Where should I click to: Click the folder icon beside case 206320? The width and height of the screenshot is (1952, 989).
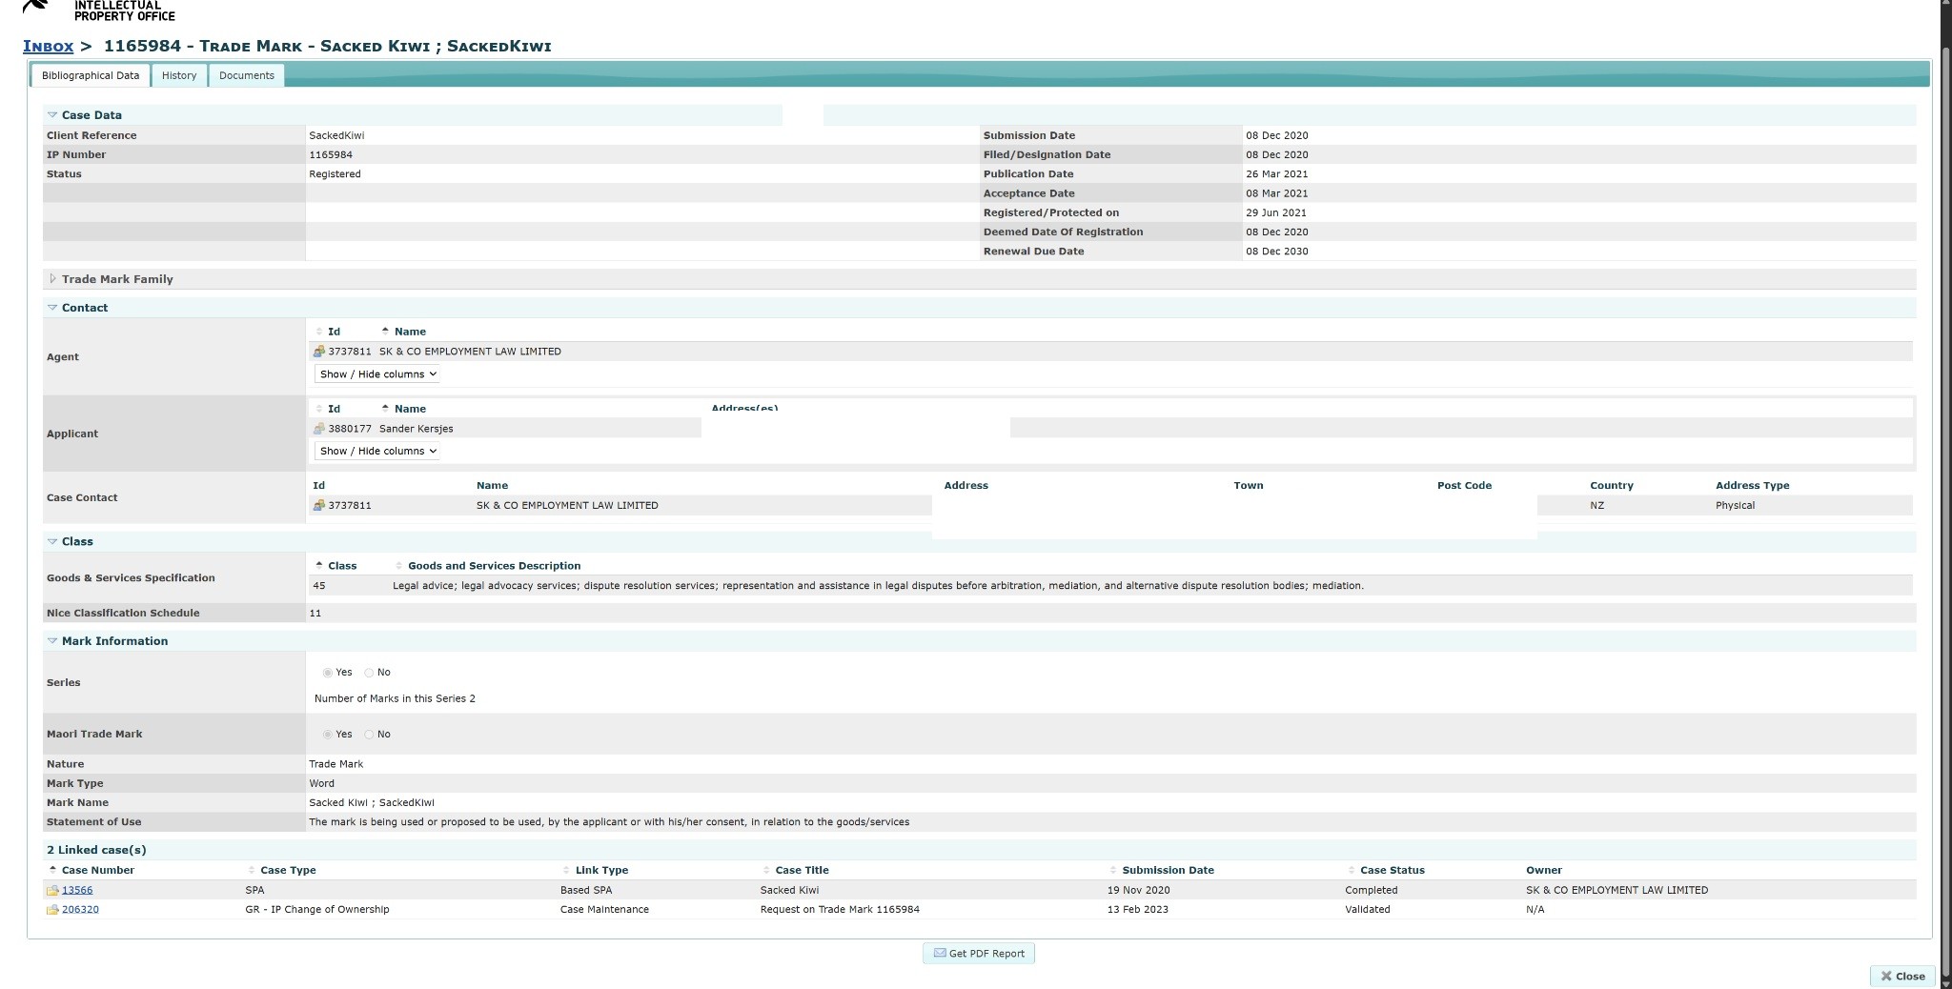pyautogui.click(x=54, y=910)
